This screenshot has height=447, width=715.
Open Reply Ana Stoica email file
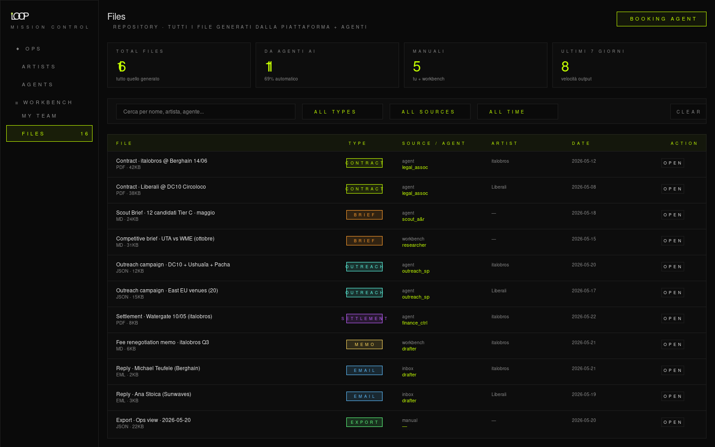(673, 396)
